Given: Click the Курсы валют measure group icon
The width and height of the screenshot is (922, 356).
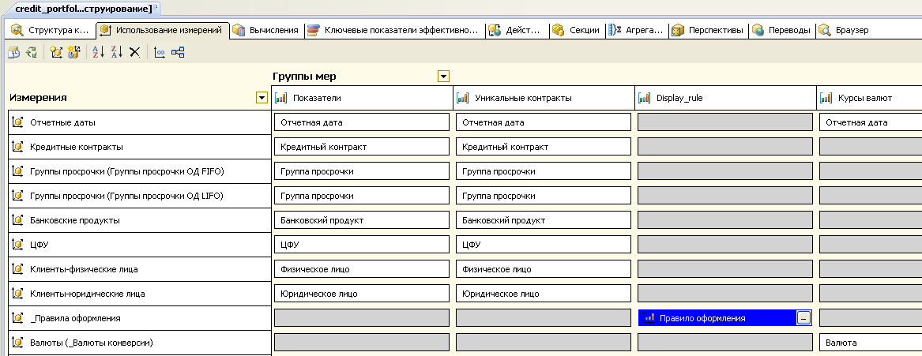Looking at the screenshot, I should tap(826, 98).
